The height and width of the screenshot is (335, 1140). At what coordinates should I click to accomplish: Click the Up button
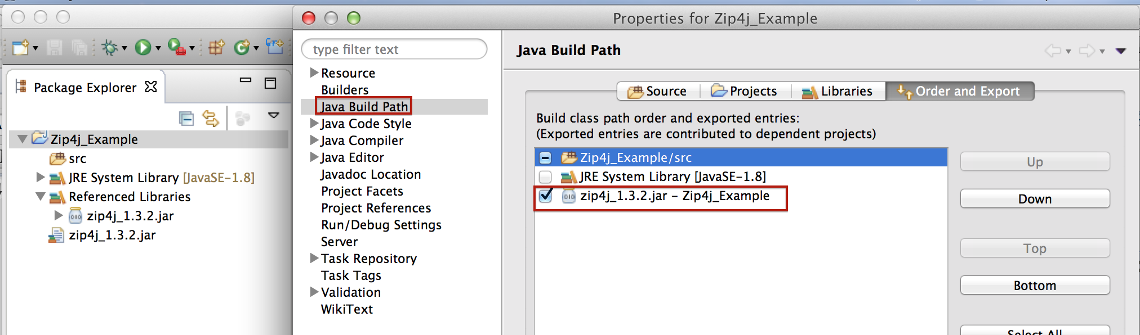coord(1035,162)
